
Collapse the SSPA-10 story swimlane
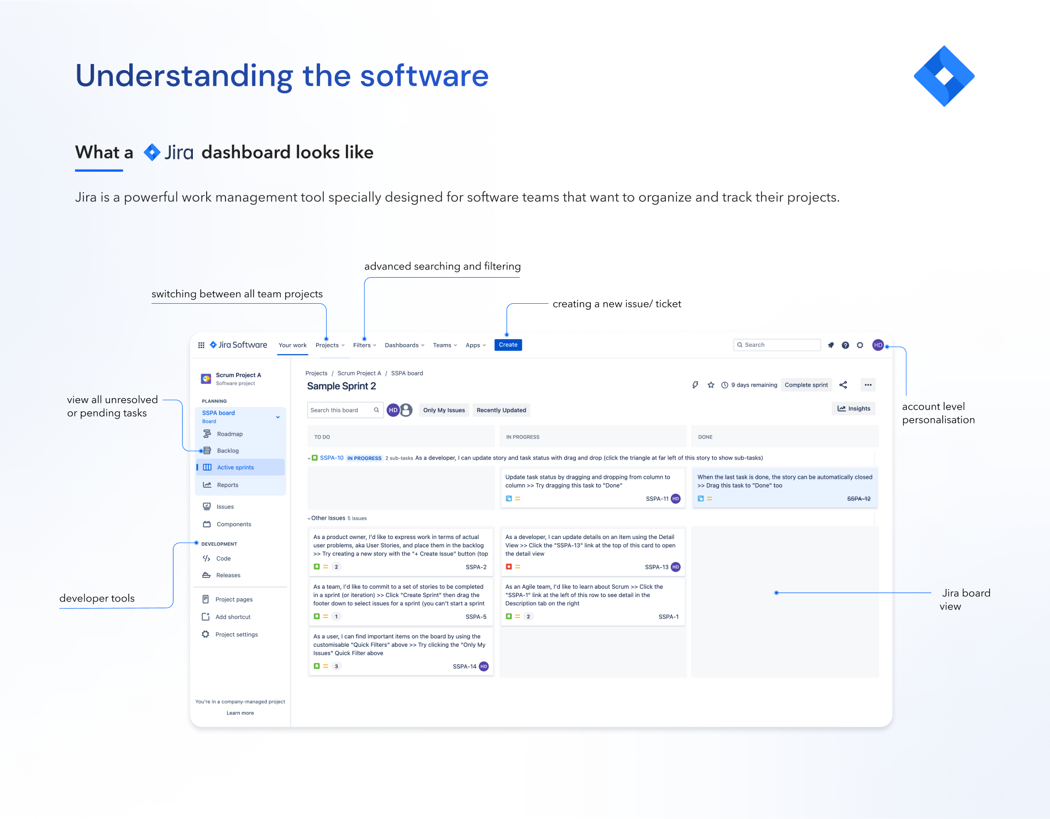[x=309, y=458]
